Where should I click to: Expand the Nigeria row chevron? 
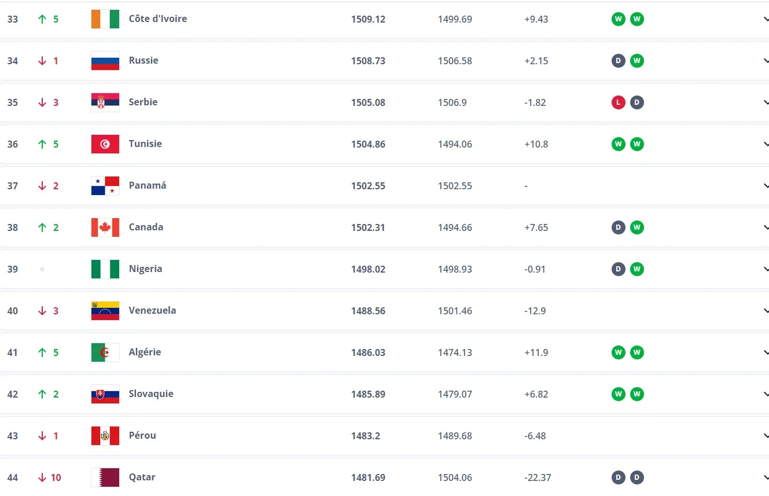[x=766, y=269]
